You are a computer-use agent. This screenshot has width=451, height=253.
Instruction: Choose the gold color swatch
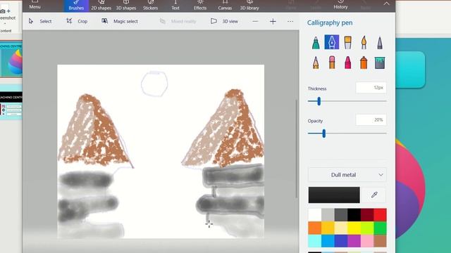[x=328, y=228]
